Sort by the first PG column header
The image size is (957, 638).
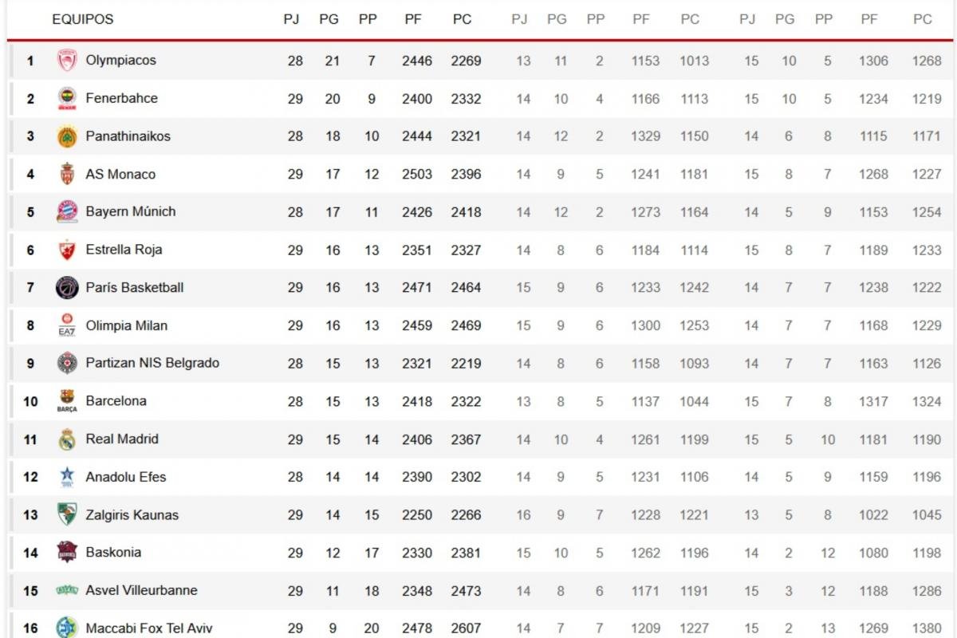329,19
